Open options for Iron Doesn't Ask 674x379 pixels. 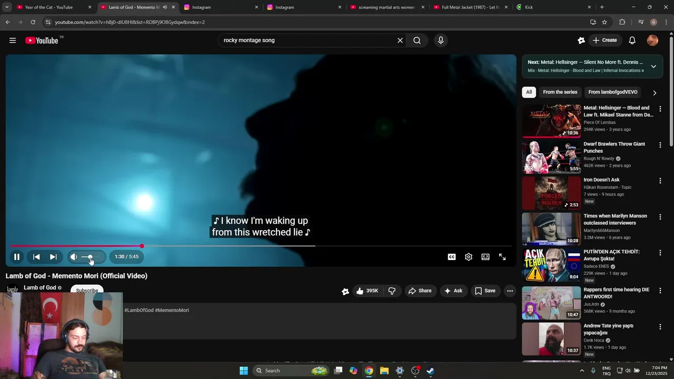pos(660,181)
